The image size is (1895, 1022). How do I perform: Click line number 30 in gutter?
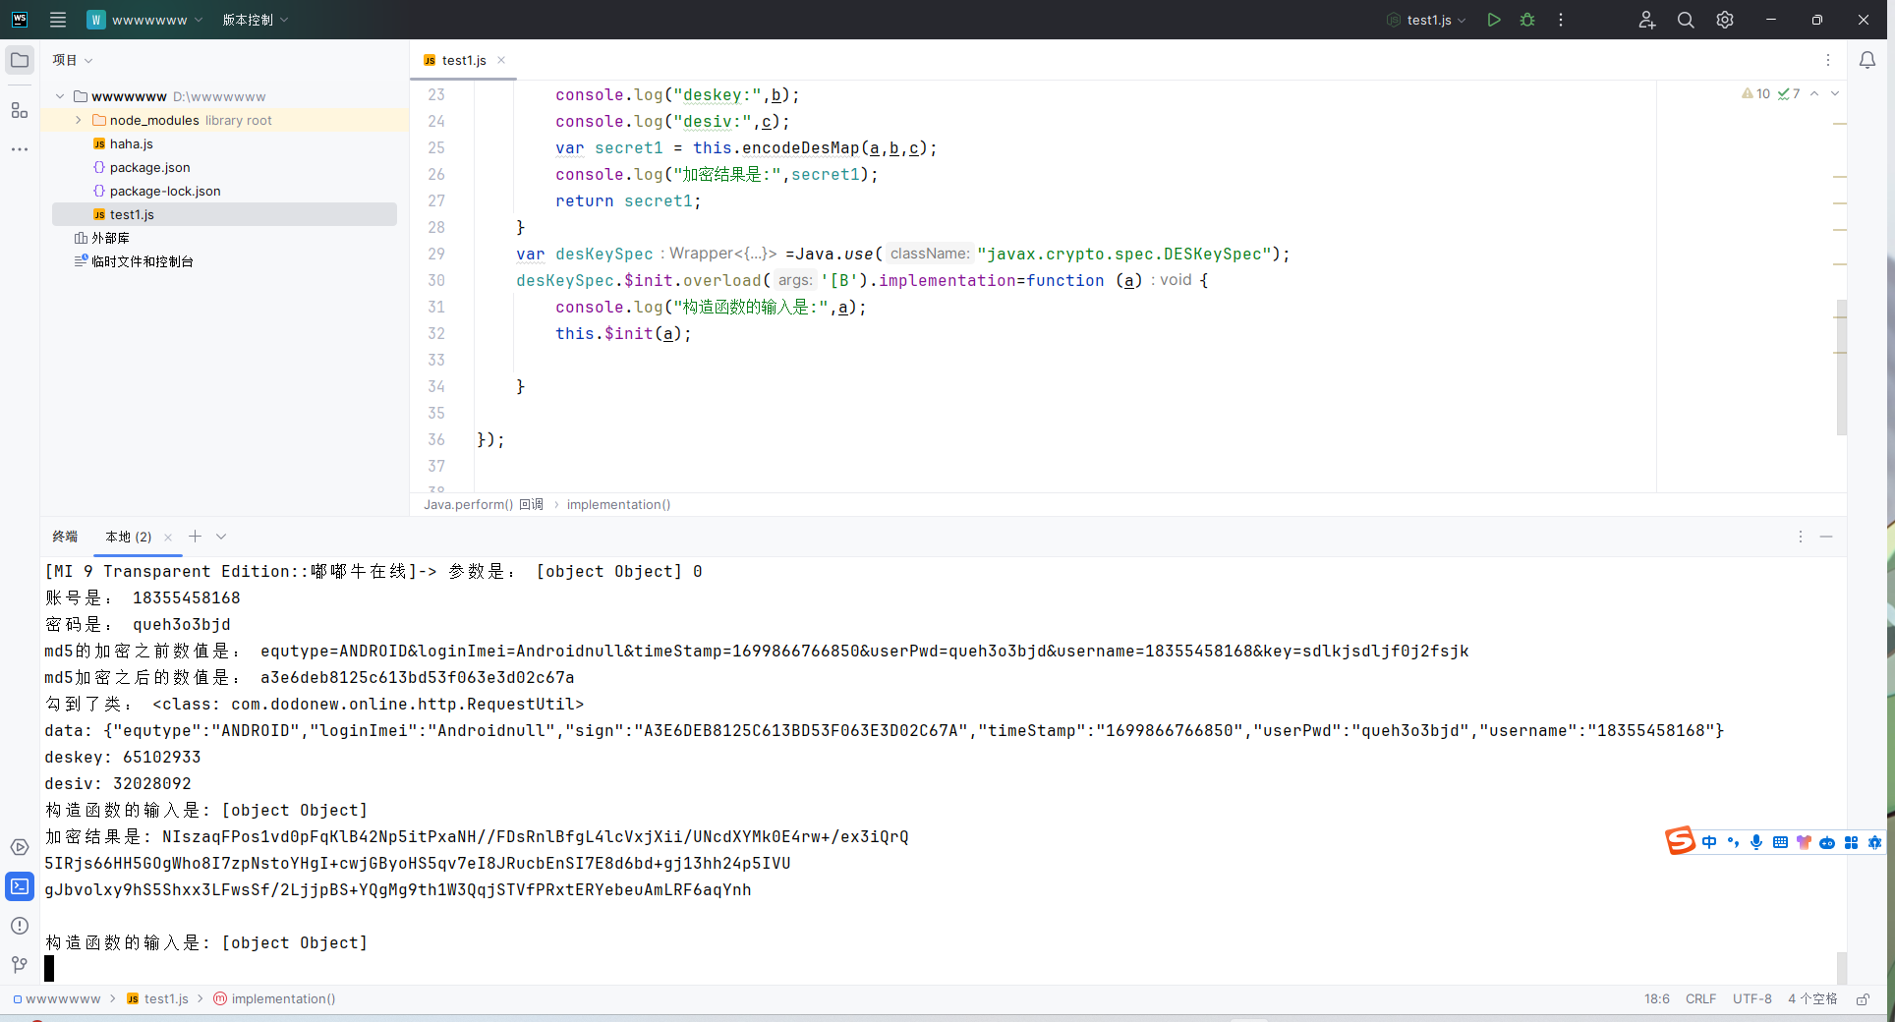pos(436,280)
